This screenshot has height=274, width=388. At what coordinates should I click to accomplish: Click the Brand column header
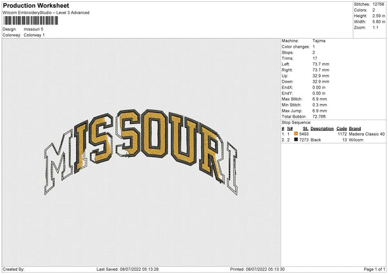pos(355,129)
